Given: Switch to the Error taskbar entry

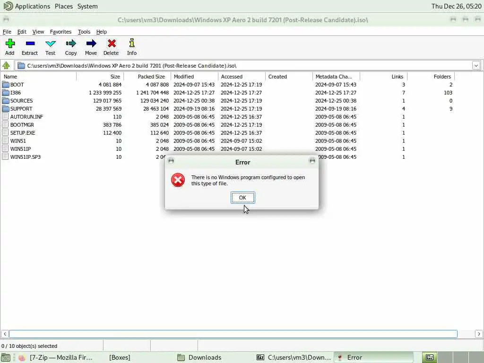Looking at the screenshot, I should [x=374, y=357].
